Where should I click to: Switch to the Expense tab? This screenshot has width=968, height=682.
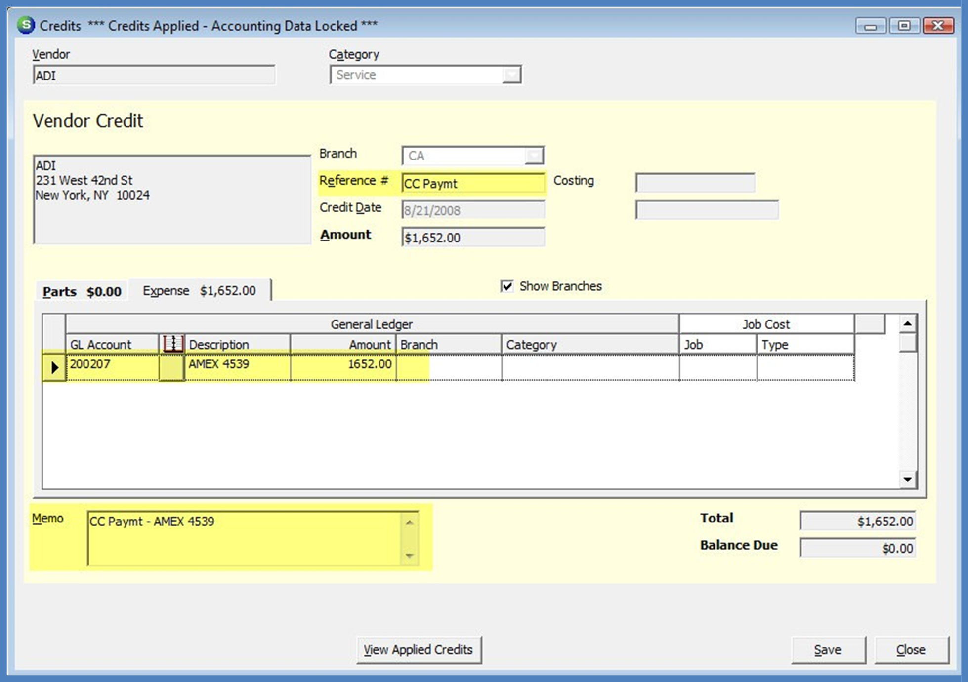[199, 291]
